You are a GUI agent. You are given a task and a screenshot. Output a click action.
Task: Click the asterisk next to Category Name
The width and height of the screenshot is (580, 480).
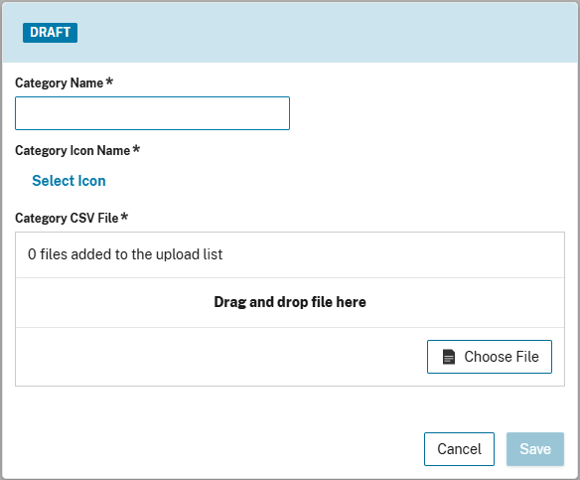tap(109, 81)
